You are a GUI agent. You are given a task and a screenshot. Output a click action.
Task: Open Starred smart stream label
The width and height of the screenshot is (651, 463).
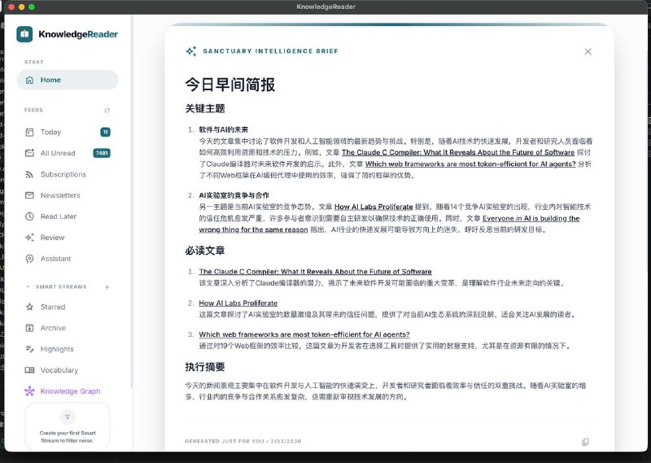pyautogui.click(x=53, y=307)
